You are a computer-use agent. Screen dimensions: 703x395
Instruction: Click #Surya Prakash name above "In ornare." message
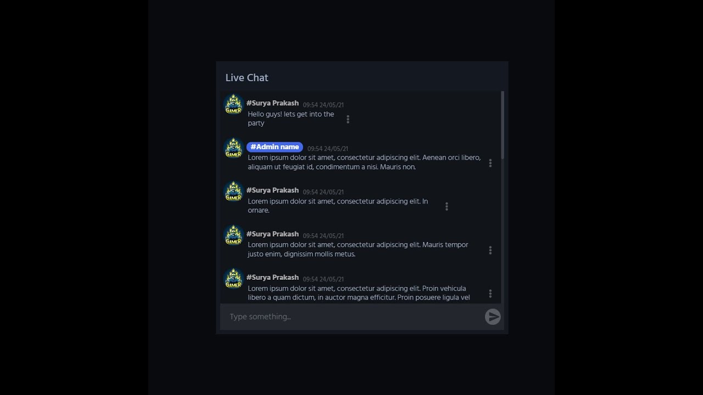tap(272, 190)
